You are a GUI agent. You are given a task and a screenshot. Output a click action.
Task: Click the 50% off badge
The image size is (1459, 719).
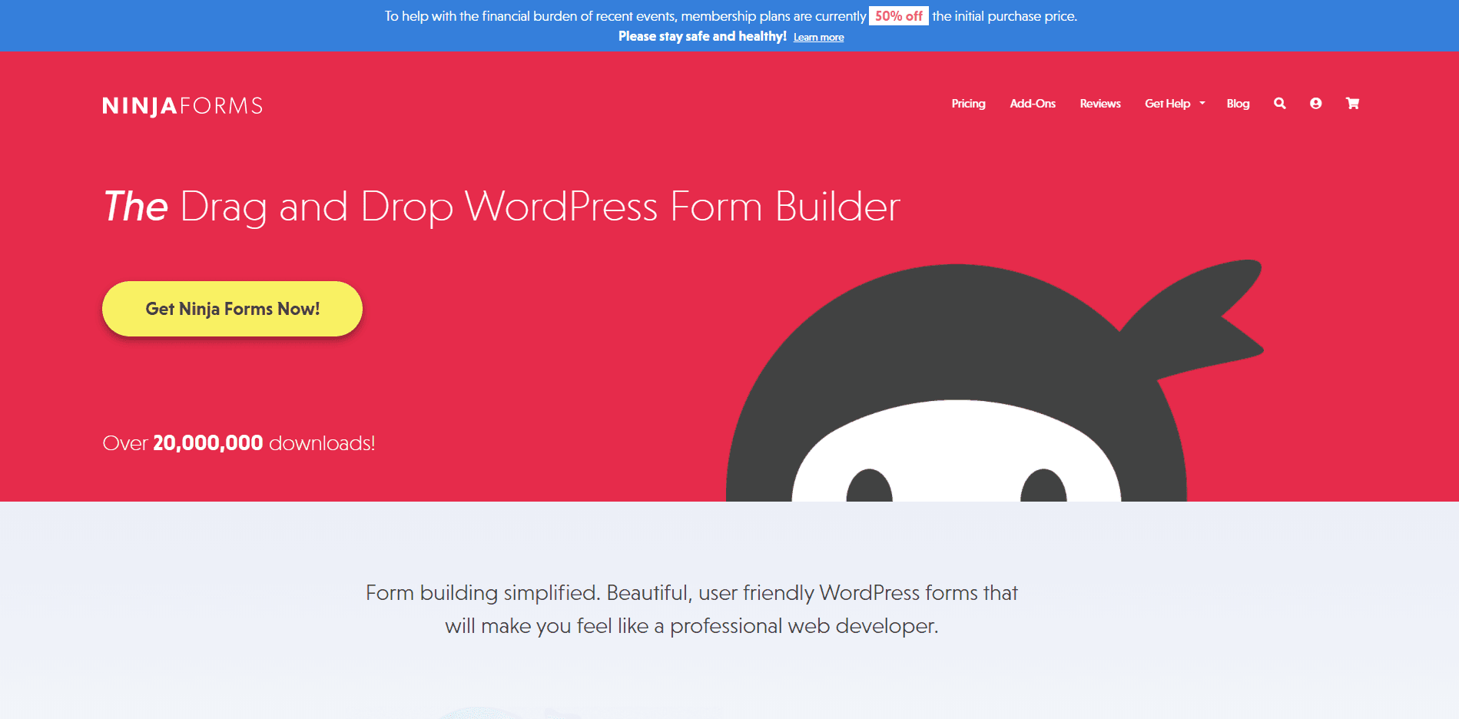coord(899,16)
